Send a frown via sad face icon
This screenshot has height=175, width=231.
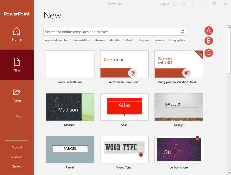coord(183,4)
